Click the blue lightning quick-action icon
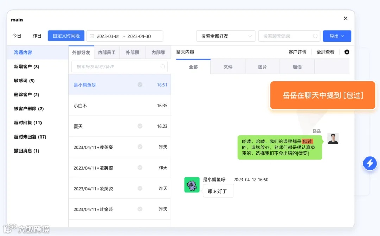The width and height of the screenshot is (380, 236). click(x=370, y=163)
